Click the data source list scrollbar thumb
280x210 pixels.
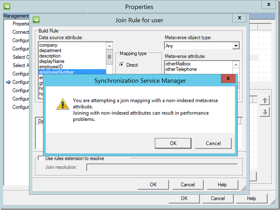click(109, 57)
